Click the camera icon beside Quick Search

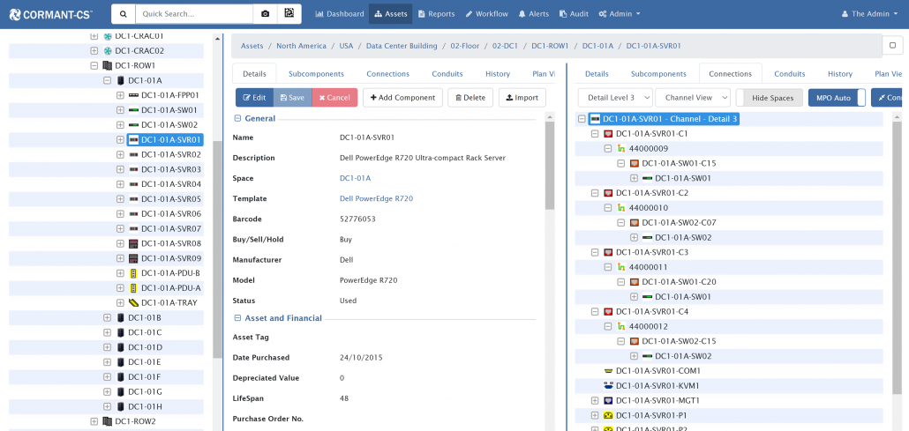click(x=264, y=14)
